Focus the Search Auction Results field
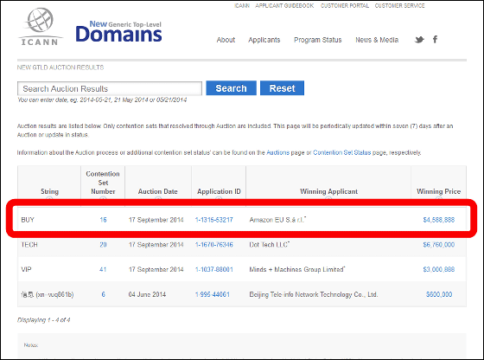Viewport: 484px width, 360px height. (110, 88)
